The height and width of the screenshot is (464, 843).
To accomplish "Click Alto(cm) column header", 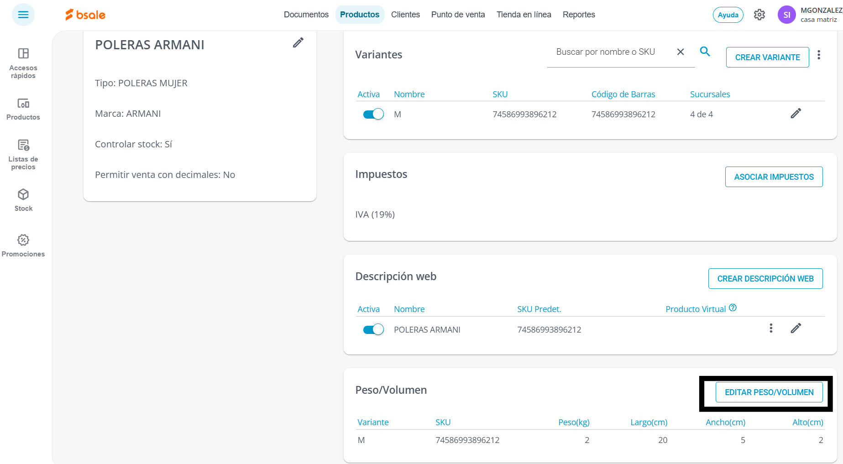I will tap(808, 422).
